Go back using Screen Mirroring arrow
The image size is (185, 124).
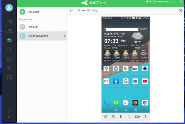(x=71, y=11)
